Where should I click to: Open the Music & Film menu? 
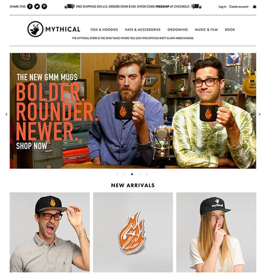(x=206, y=29)
